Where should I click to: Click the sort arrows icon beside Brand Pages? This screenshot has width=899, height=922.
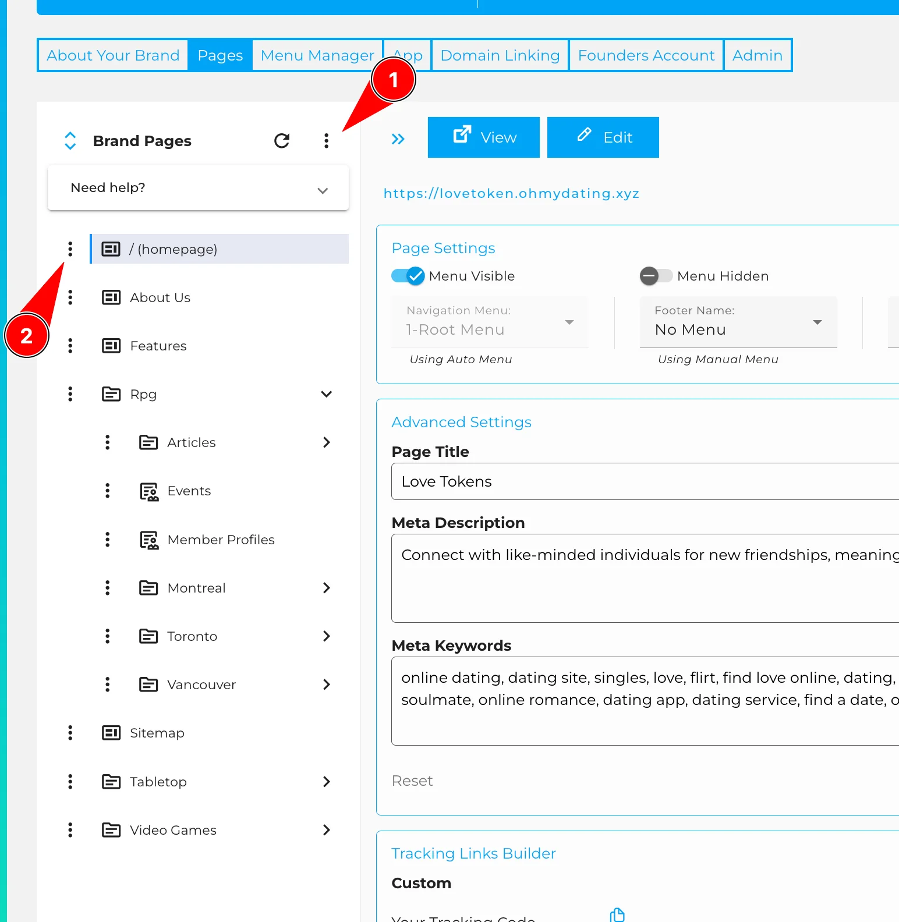tap(70, 141)
